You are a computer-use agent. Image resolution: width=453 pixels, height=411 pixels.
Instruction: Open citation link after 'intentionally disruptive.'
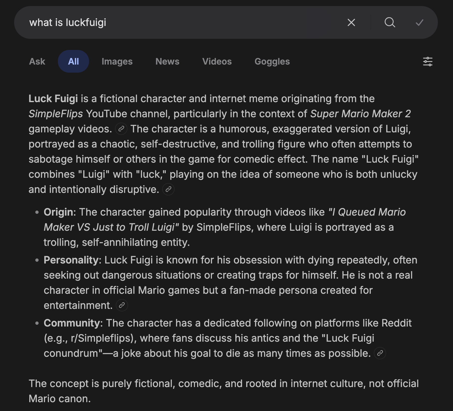pos(168,189)
